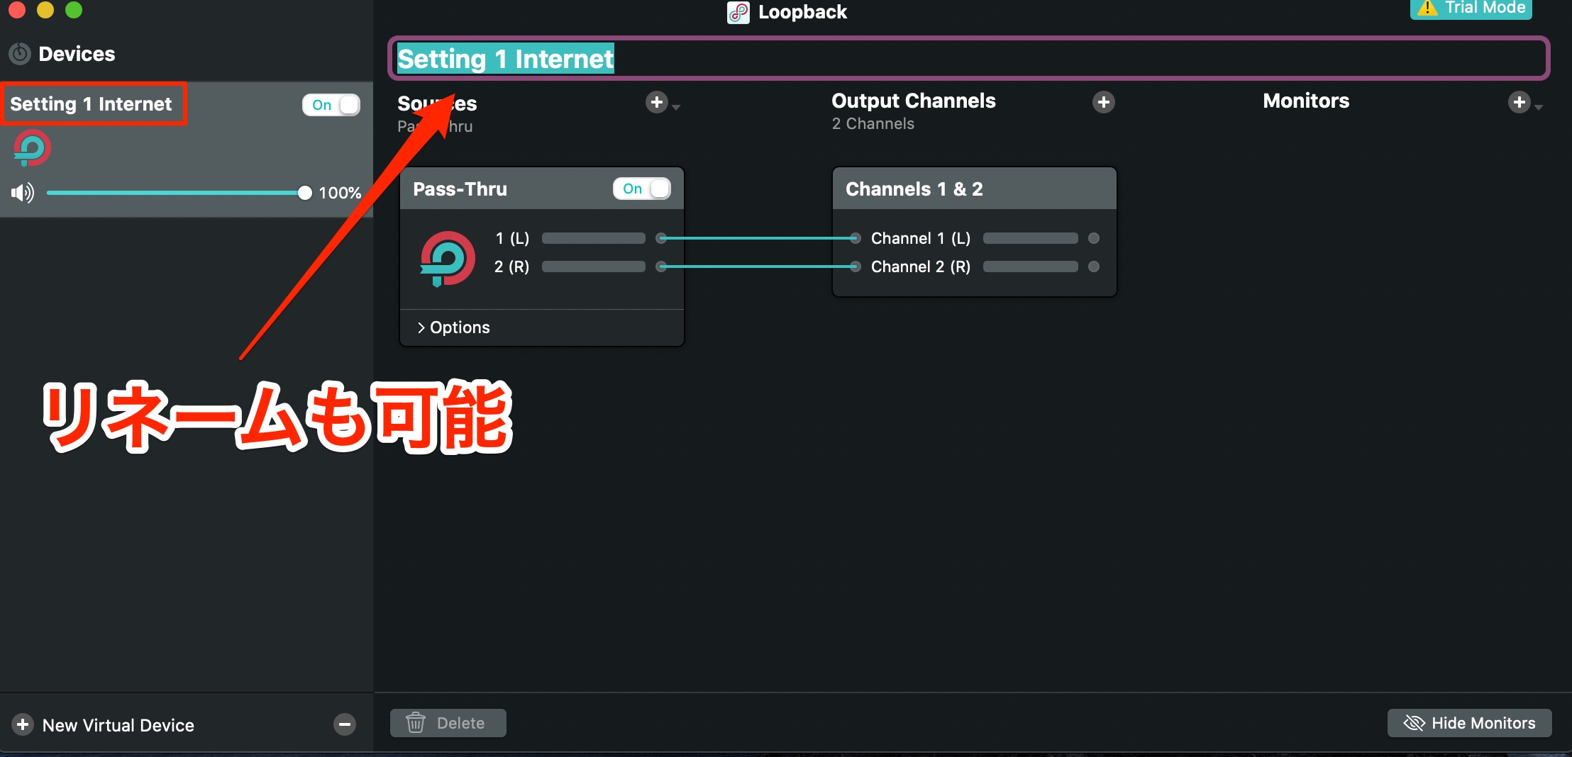Click the New Virtual Device plus icon

coord(23,724)
